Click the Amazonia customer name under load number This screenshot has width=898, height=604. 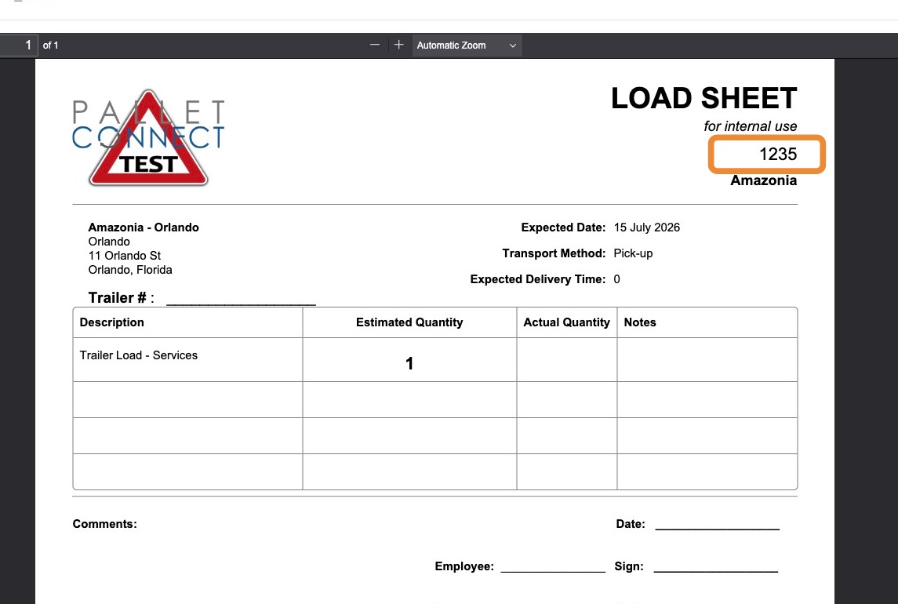pos(763,180)
